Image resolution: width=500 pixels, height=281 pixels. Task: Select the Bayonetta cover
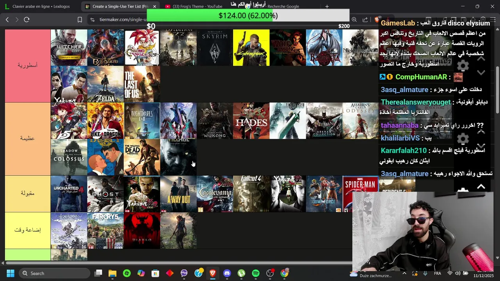coord(324,47)
